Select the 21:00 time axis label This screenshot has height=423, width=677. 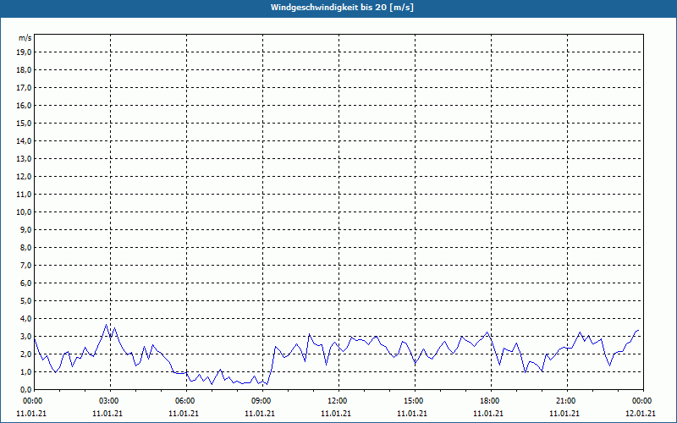pos(566,400)
